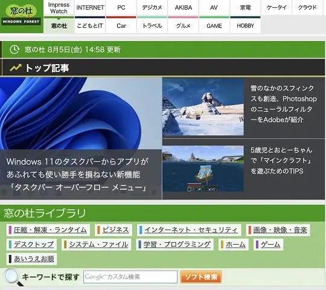
Task: Select the AV tab
Action: pos(214,8)
